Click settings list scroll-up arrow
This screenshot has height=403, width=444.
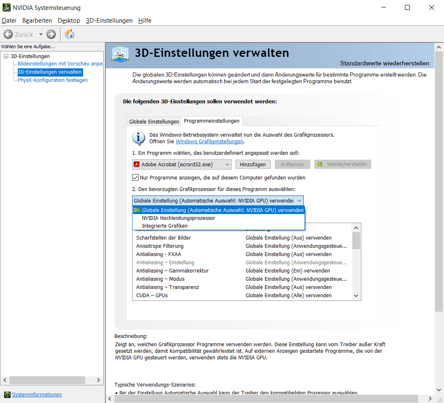point(356,228)
